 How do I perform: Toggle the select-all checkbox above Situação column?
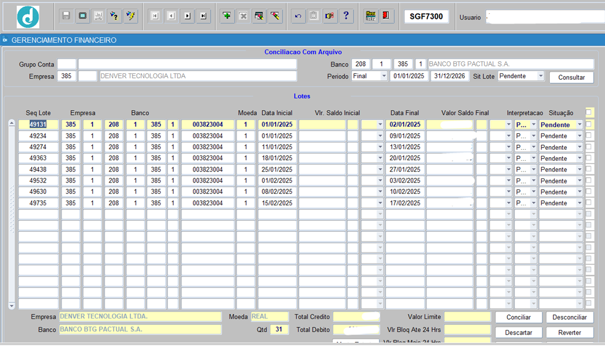[x=588, y=112]
